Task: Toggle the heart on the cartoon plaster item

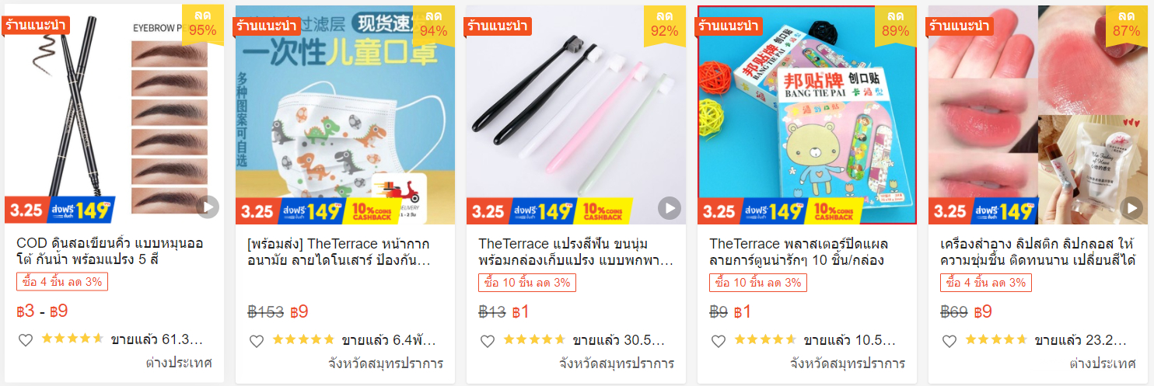Action: [x=719, y=340]
